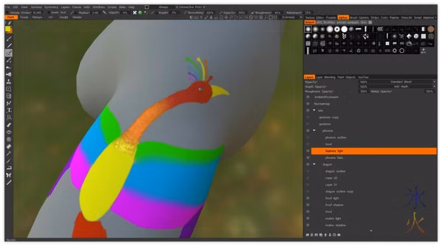
Task: Click the add new layer icon
Action: coord(307,235)
